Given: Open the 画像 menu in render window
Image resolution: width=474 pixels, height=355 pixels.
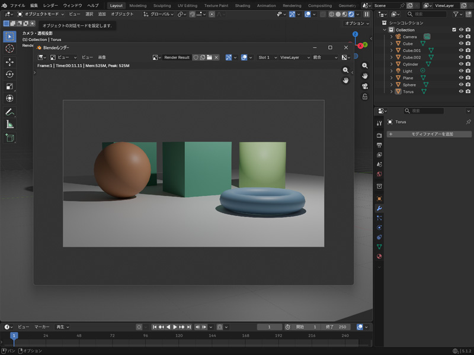Looking at the screenshot, I should pyautogui.click(x=102, y=57).
